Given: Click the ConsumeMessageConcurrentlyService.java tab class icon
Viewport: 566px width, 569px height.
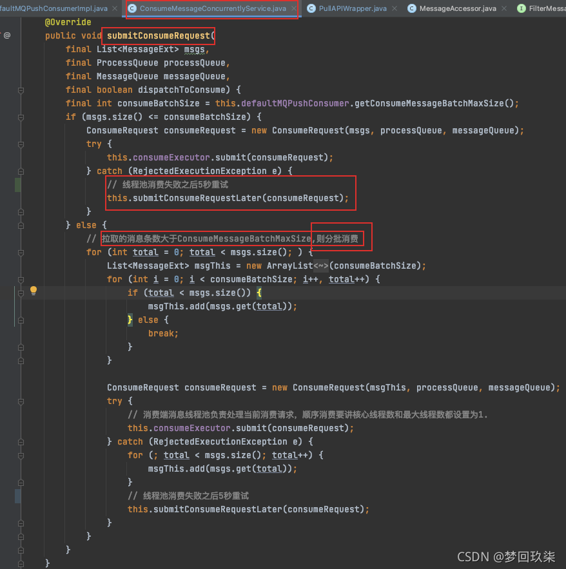Looking at the screenshot, I should pos(132,8).
